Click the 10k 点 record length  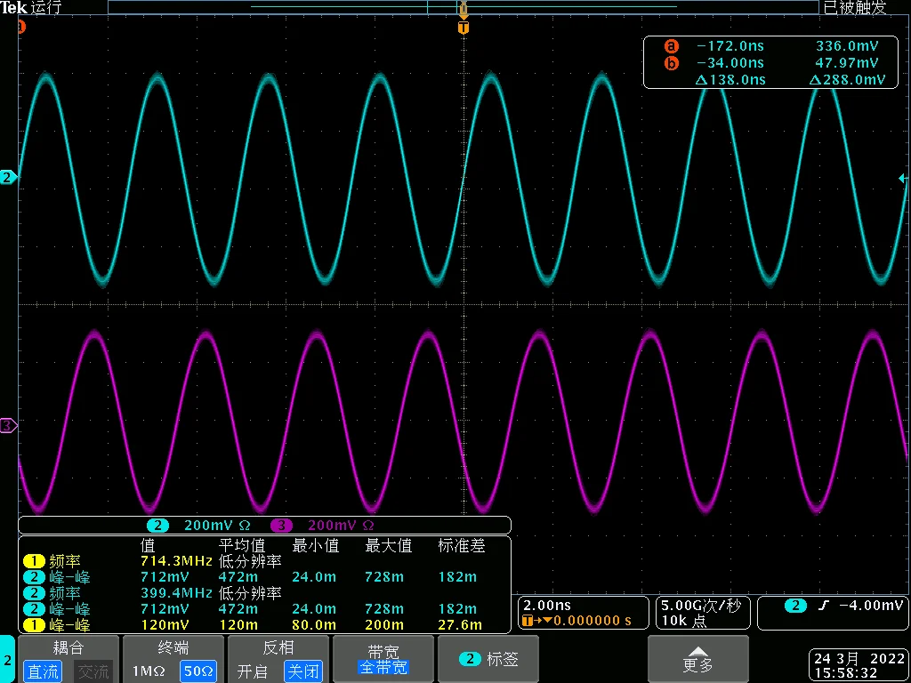pyautogui.click(x=683, y=621)
